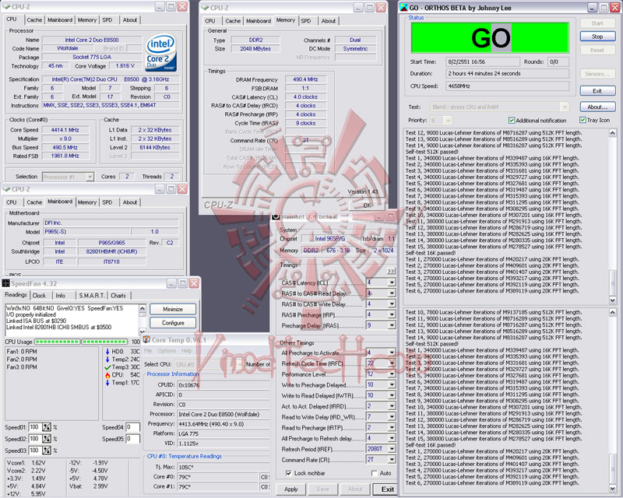Click the green GO status banner in ORTHOS
The image size is (623, 498).
tap(490, 37)
